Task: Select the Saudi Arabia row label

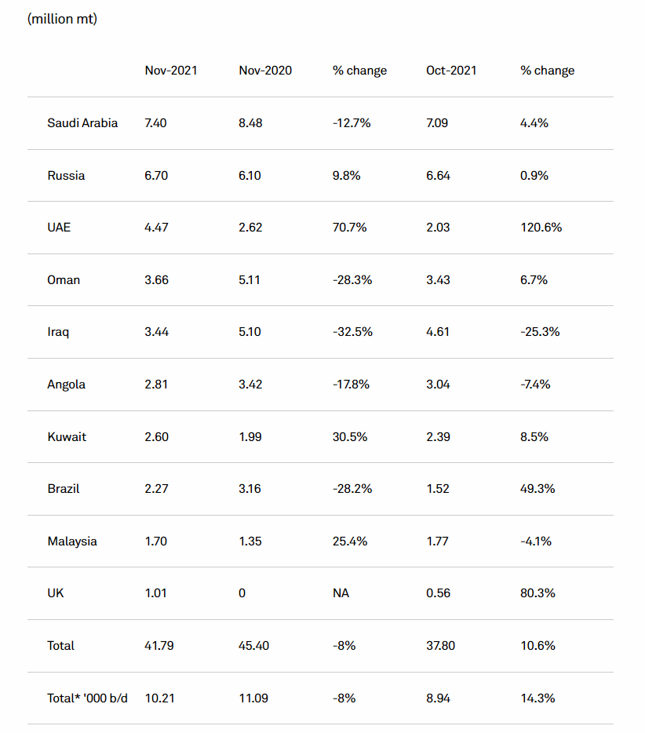Action: pos(82,123)
